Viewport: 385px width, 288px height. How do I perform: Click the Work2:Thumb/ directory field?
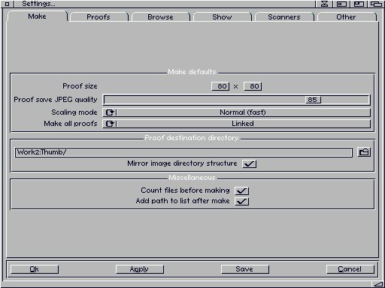tap(183, 152)
